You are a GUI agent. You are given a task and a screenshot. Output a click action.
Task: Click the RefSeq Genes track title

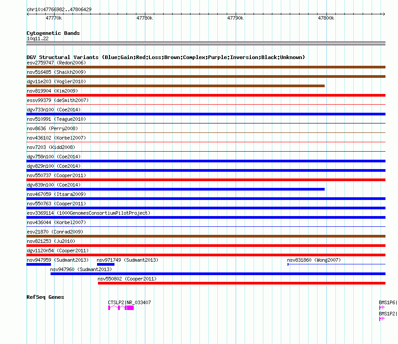pos(45,297)
